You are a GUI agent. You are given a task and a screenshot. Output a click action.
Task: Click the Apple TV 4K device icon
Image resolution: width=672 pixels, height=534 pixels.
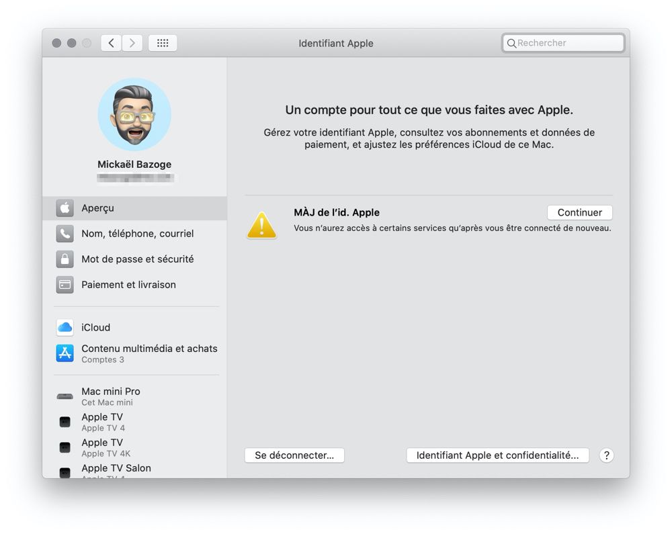coord(65,447)
